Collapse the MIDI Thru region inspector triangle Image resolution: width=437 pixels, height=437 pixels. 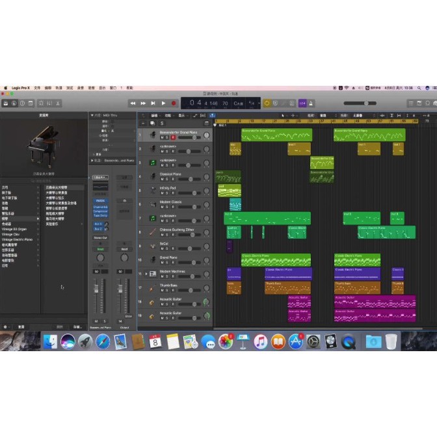coord(92,115)
